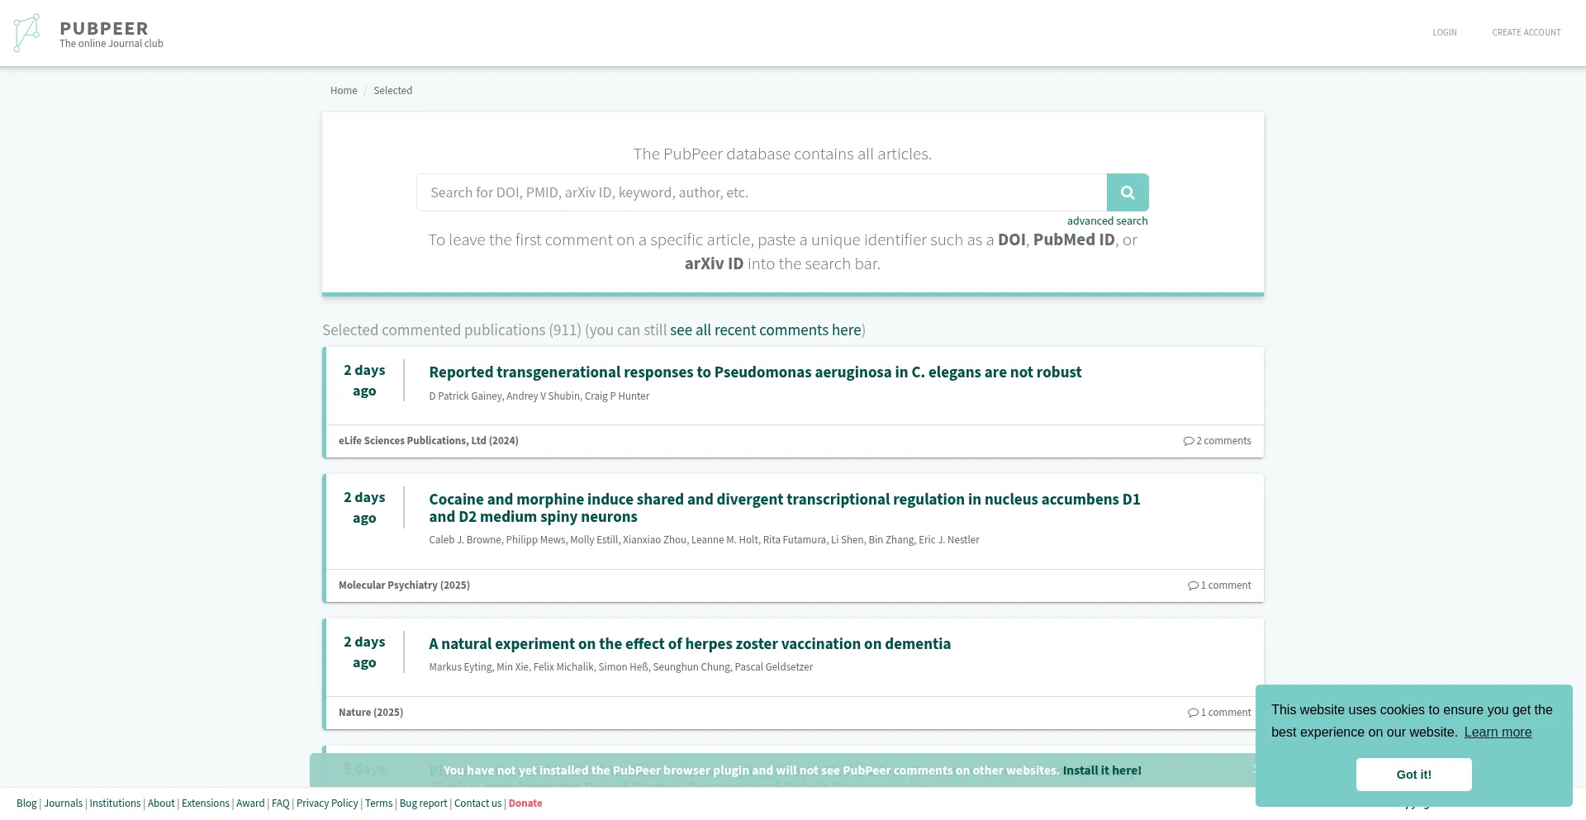Image resolution: width=1586 pixels, height=820 pixels.
Task: Click the Donate link in the footer
Action: (x=525, y=803)
